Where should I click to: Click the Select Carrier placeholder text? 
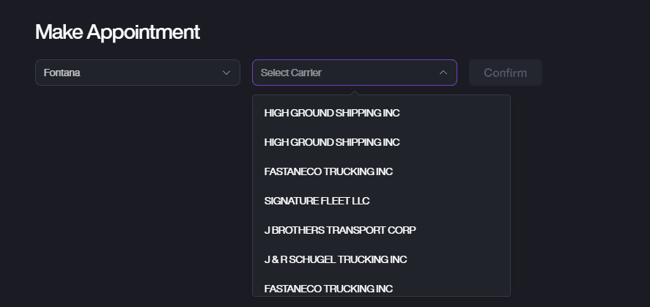coord(291,73)
